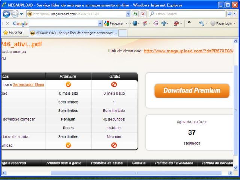The width and height of the screenshot is (240, 180).
Task: Open a new blank tab
Action: point(123,33)
